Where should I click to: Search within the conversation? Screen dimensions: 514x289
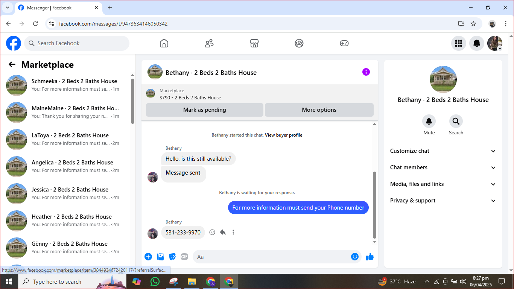(x=456, y=121)
